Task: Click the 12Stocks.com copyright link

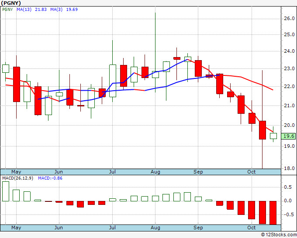Action: [279, 235]
